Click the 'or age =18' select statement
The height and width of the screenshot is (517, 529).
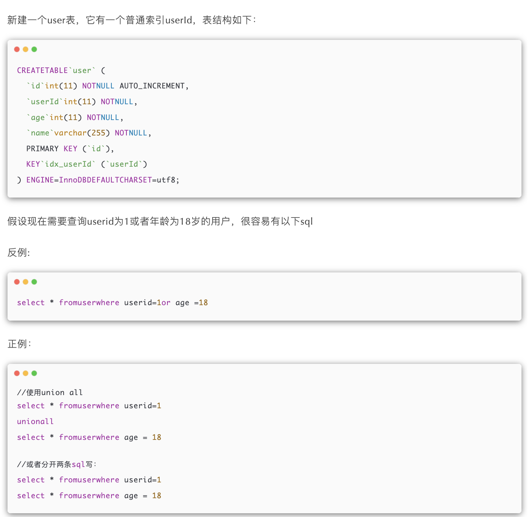(x=112, y=303)
